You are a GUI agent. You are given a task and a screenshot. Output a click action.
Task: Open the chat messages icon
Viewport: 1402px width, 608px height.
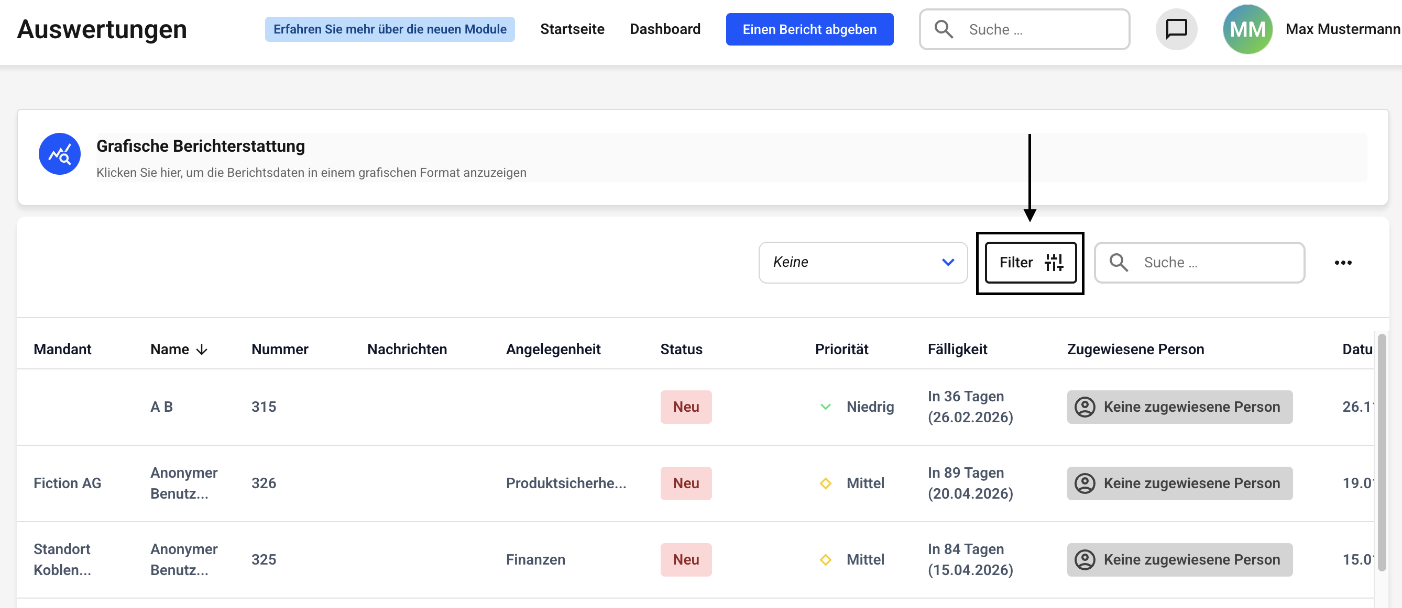(x=1176, y=29)
